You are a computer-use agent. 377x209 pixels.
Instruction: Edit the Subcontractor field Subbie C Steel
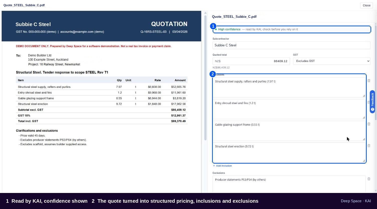click(291, 45)
